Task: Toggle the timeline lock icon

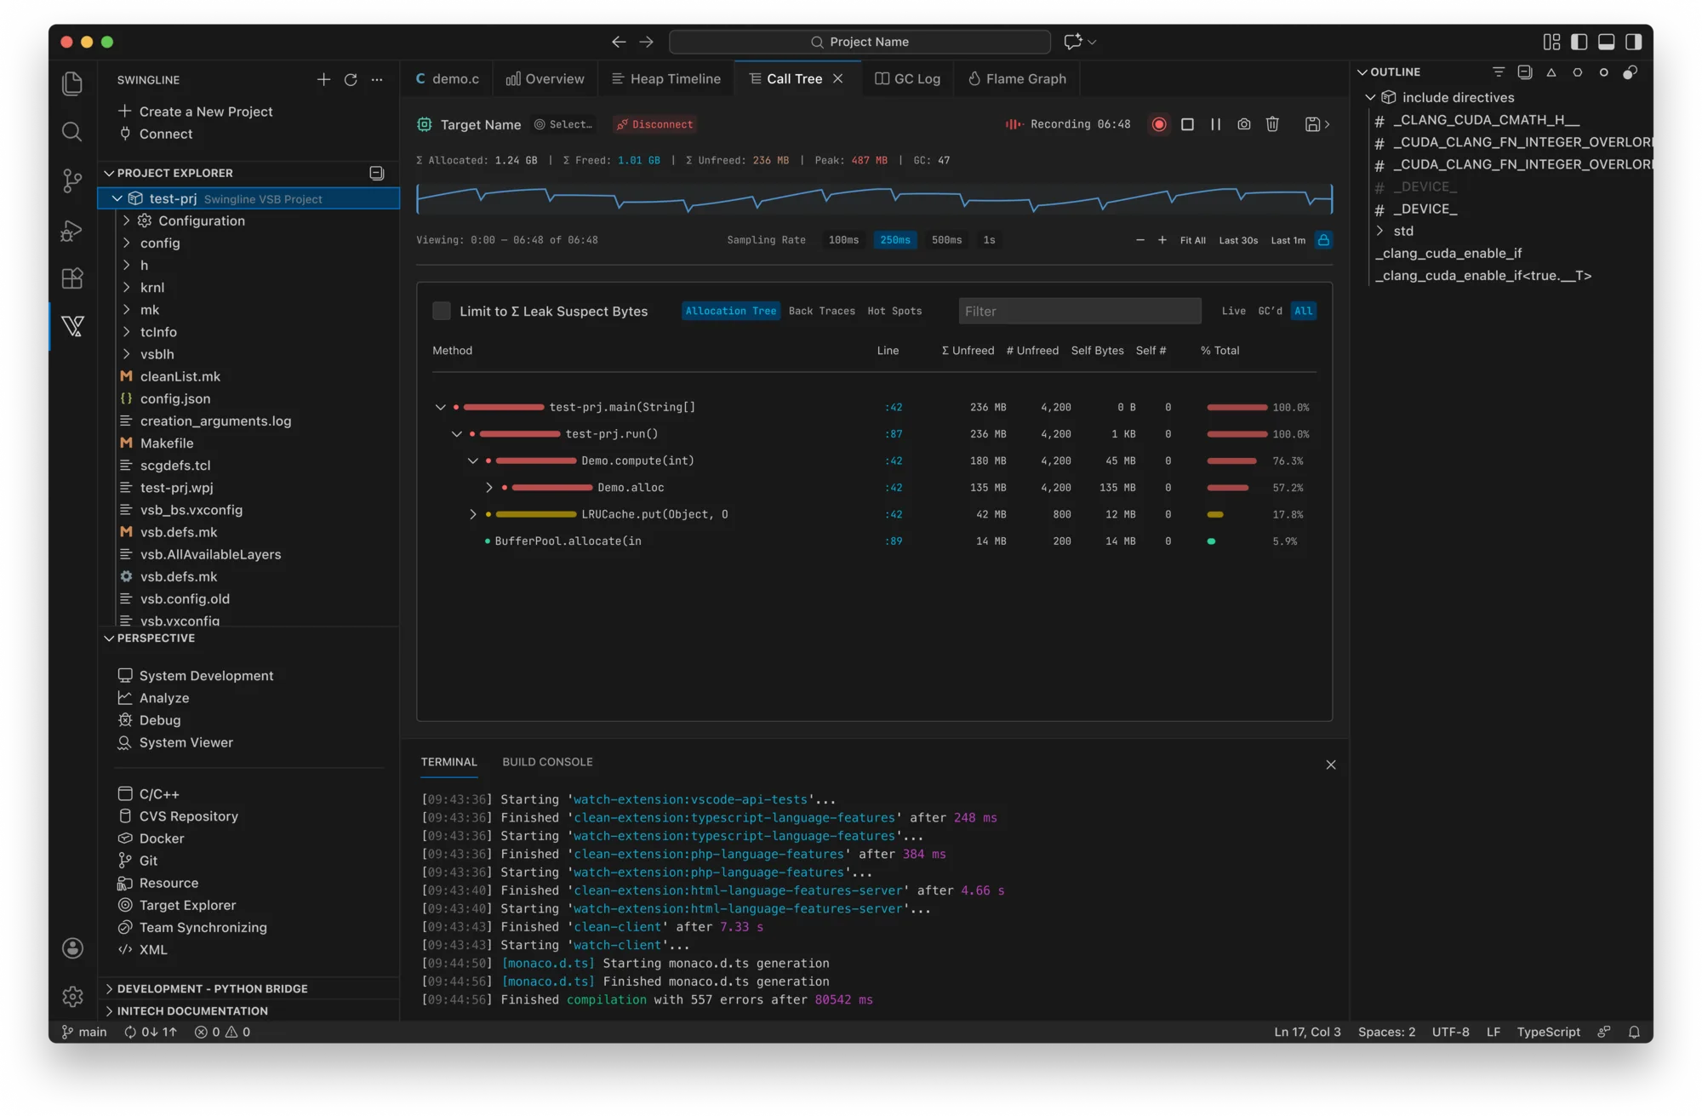Action: pyautogui.click(x=1323, y=240)
